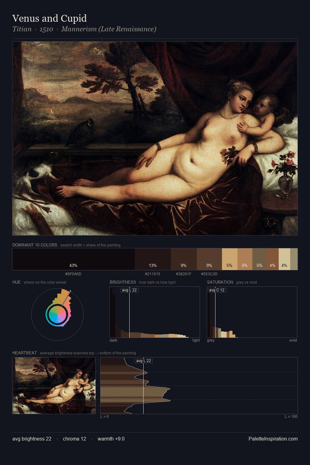
Task: Click the hex code #553C2D
Action: [x=209, y=274]
